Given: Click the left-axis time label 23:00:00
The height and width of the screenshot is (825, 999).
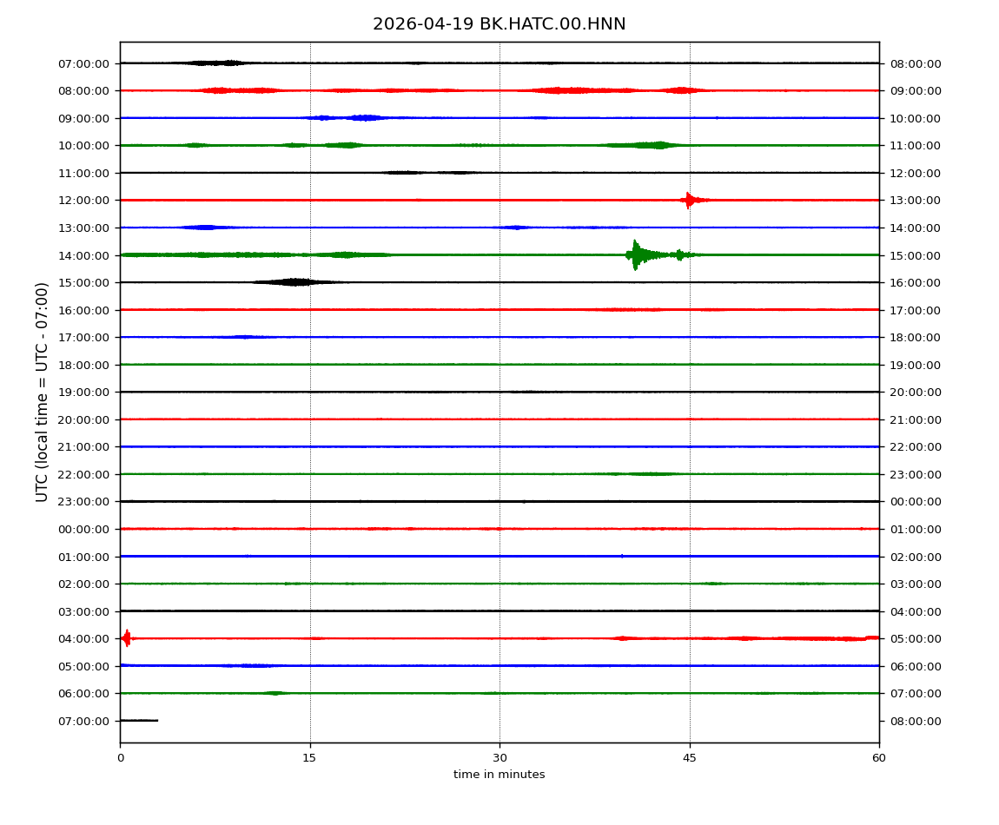Looking at the screenshot, I should pyautogui.click(x=84, y=501).
